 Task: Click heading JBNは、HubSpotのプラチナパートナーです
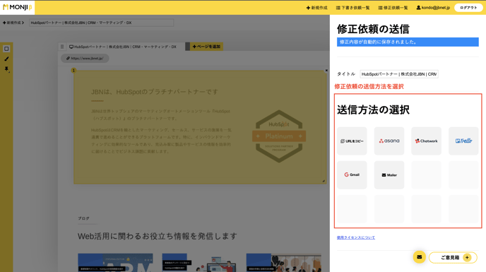pyautogui.click(x=155, y=92)
